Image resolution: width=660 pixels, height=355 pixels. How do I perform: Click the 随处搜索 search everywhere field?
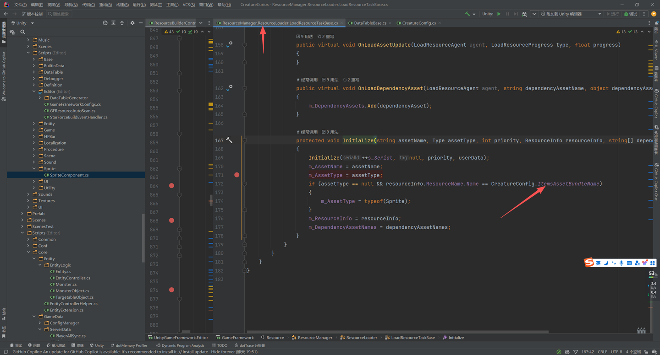point(58,14)
